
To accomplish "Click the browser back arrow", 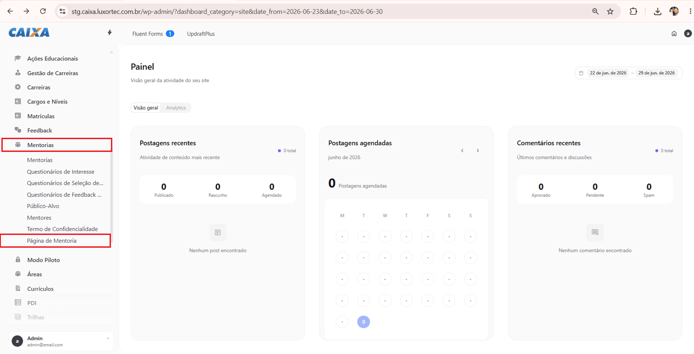I will tap(11, 11).
